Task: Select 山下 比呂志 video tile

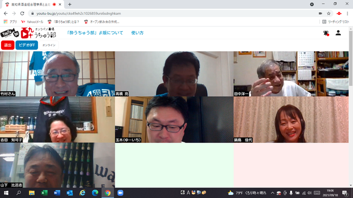Action: coord(57,165)
